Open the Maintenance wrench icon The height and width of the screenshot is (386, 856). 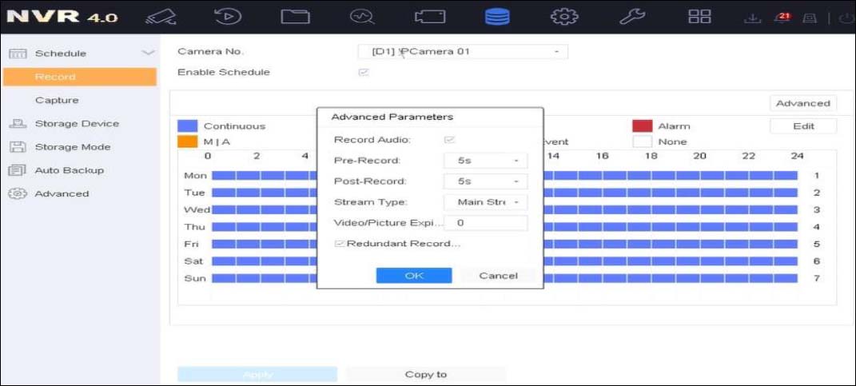click(632, 17)
